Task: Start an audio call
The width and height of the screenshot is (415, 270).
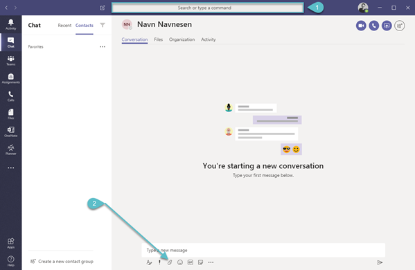Action: pyautogui.click(x=373, y=26)
